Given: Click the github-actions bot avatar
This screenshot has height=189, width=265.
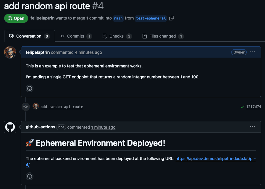Looking at the screenshot, I should click(x=10, y=127).
